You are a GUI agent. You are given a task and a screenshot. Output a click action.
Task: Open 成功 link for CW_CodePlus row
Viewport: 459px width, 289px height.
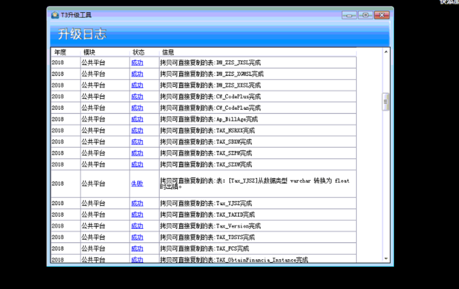(x=137, y=96)
